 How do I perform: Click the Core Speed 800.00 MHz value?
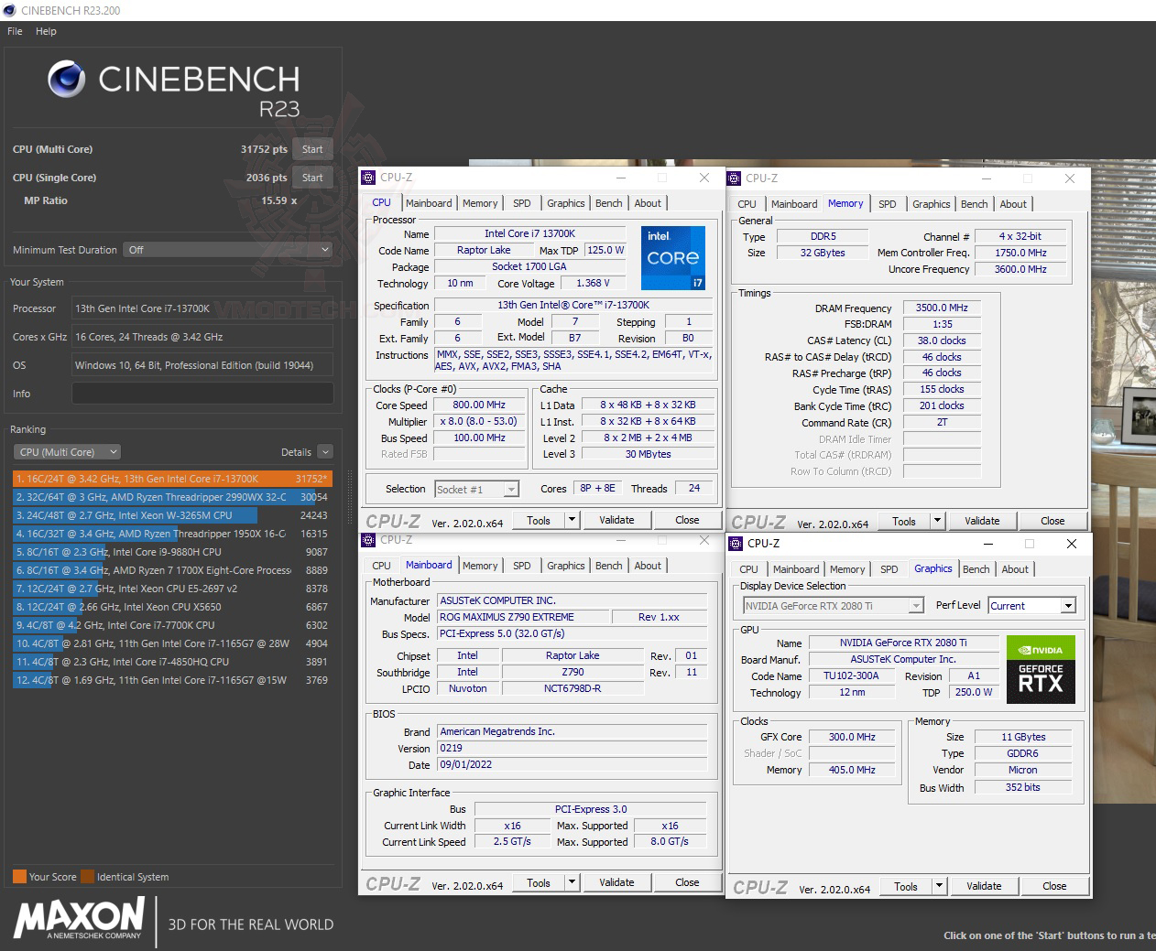(479, 405)
